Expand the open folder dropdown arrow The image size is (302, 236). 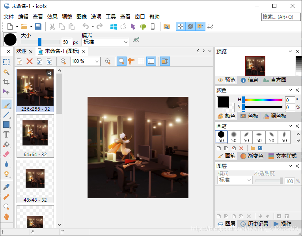(x=31, y=26)
